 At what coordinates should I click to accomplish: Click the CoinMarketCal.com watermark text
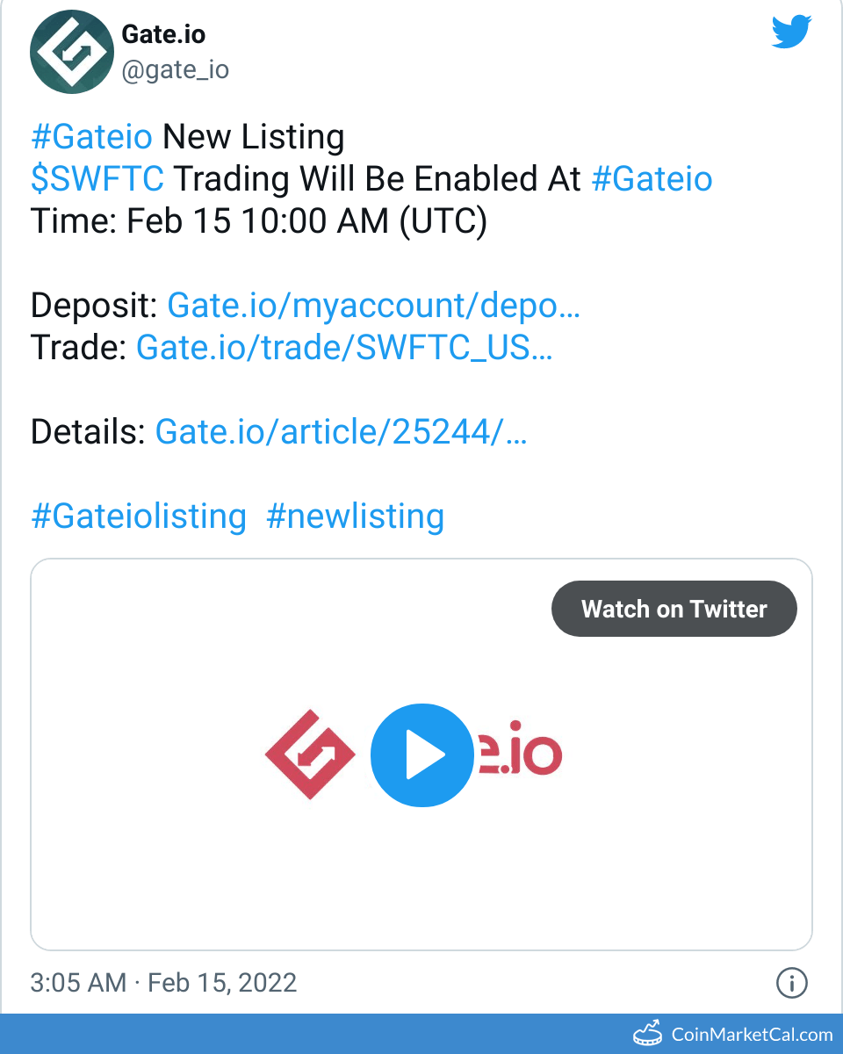[752, 1035]
